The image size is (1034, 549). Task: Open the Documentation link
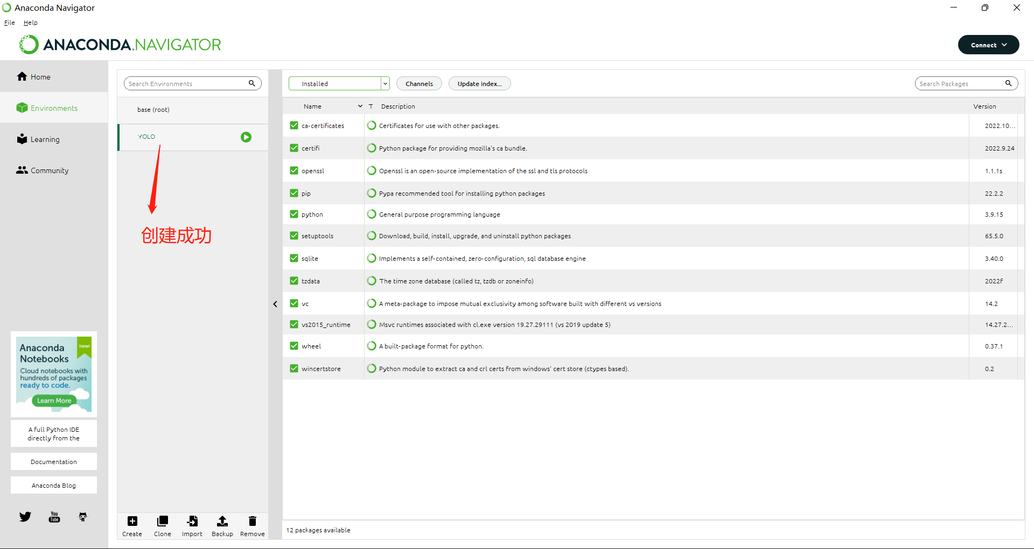pyautogui.click(x=54, y=462)
